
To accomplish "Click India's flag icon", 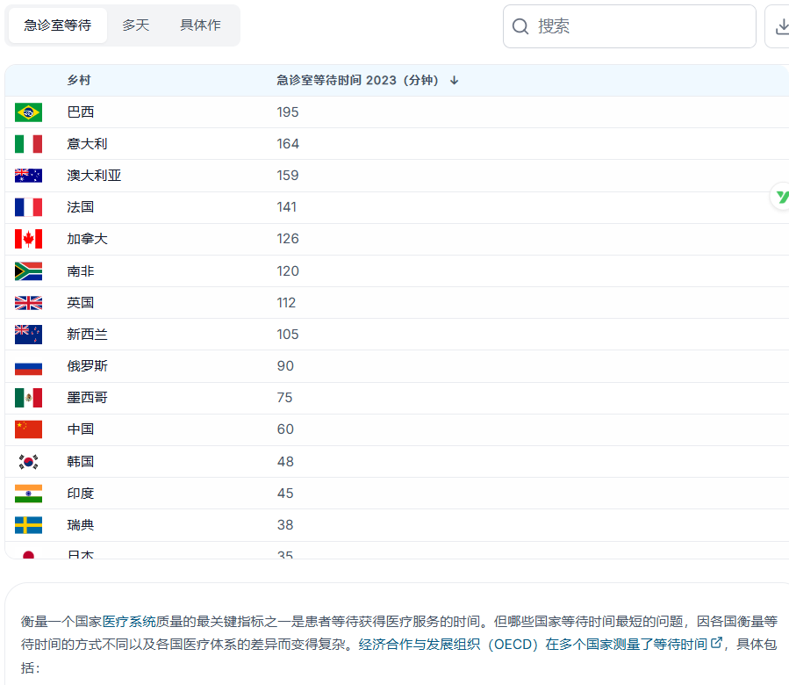I will point(26,493).
